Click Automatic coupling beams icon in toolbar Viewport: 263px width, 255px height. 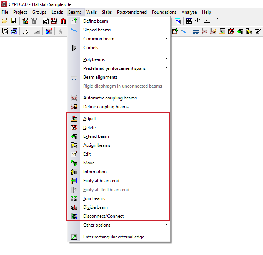tap(204, 31)
